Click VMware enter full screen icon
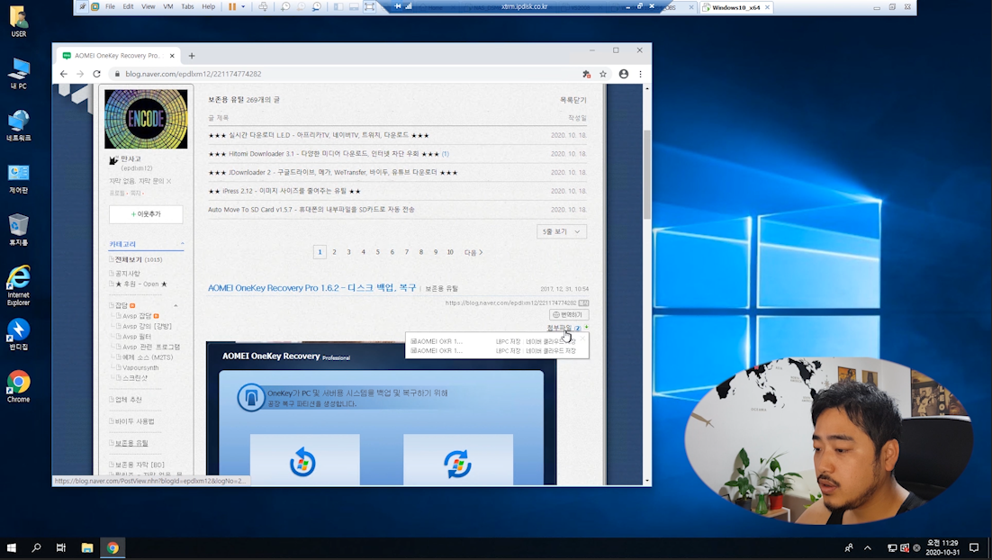 click(x=369, y=6)
